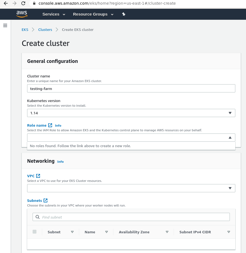Go to EKS breadcrumb link
The height and width of the screenshot is (253, 246).
[x=25, y=30]
